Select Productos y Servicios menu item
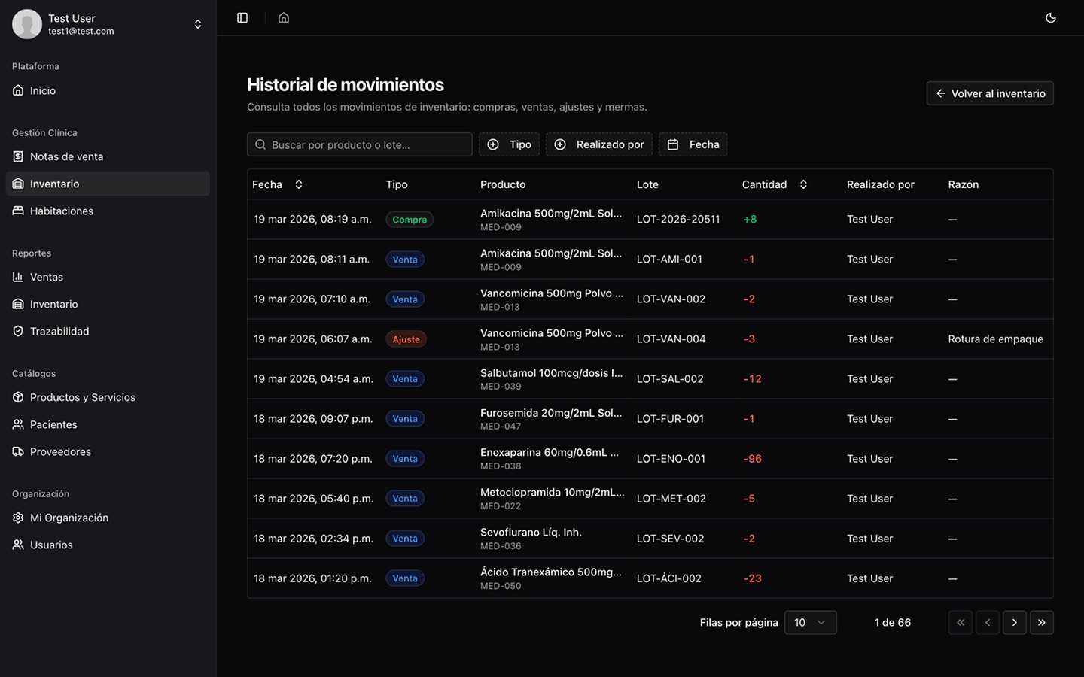The width and height of the screenshot is (1084, 677). (x=83, y=397)
